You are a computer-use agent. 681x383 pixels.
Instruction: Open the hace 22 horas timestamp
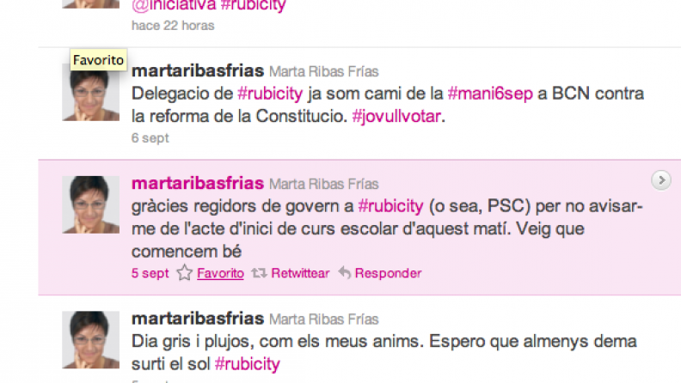tap(173, 26)
